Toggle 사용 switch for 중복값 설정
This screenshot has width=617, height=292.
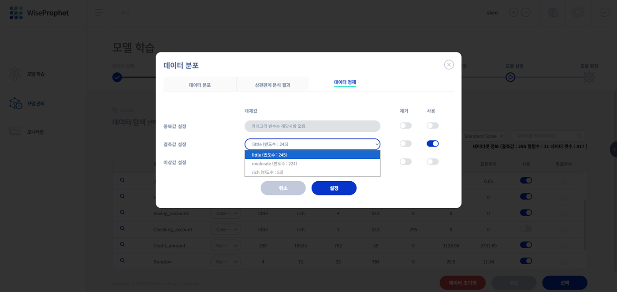[x=433, y=126]
